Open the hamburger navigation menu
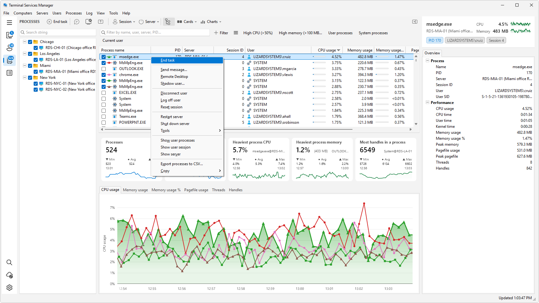The width and height of the screenshot is (539, 303). pos(9,23)
